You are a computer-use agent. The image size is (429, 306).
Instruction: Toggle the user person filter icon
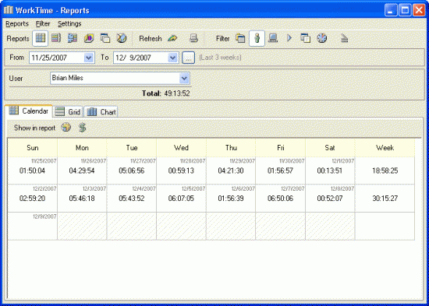[257, 38]
